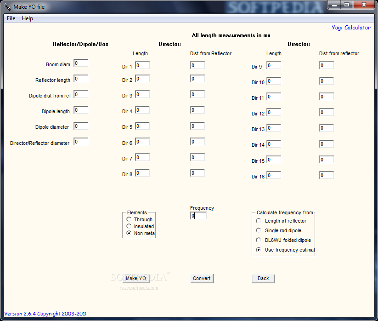Maximize the Make YO file window
This screenshot has width=378, height=321.
click(347, 5)
